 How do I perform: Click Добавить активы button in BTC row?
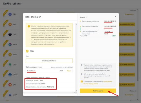point(127,24)
